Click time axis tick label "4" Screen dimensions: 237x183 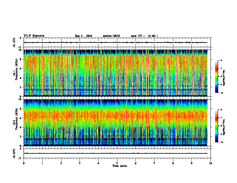click(98, 163)
